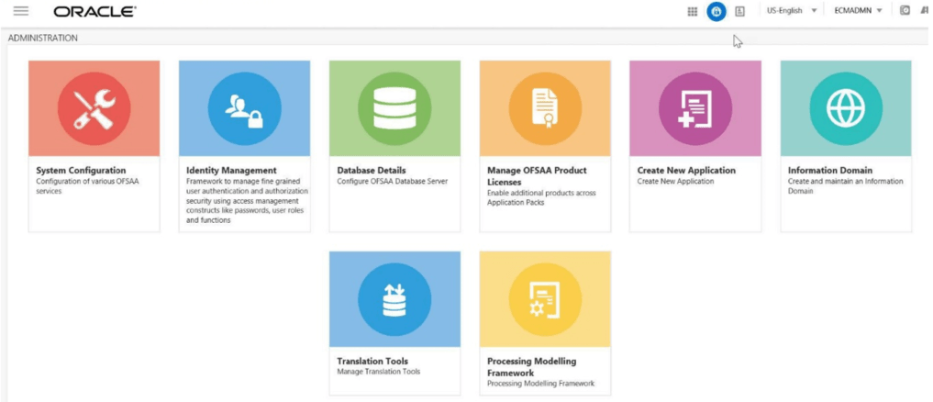Viewport: 933px width, 402px height.
Task: Open the Identity Management title link
Action: pyautogui.click(x=231, y=171)
